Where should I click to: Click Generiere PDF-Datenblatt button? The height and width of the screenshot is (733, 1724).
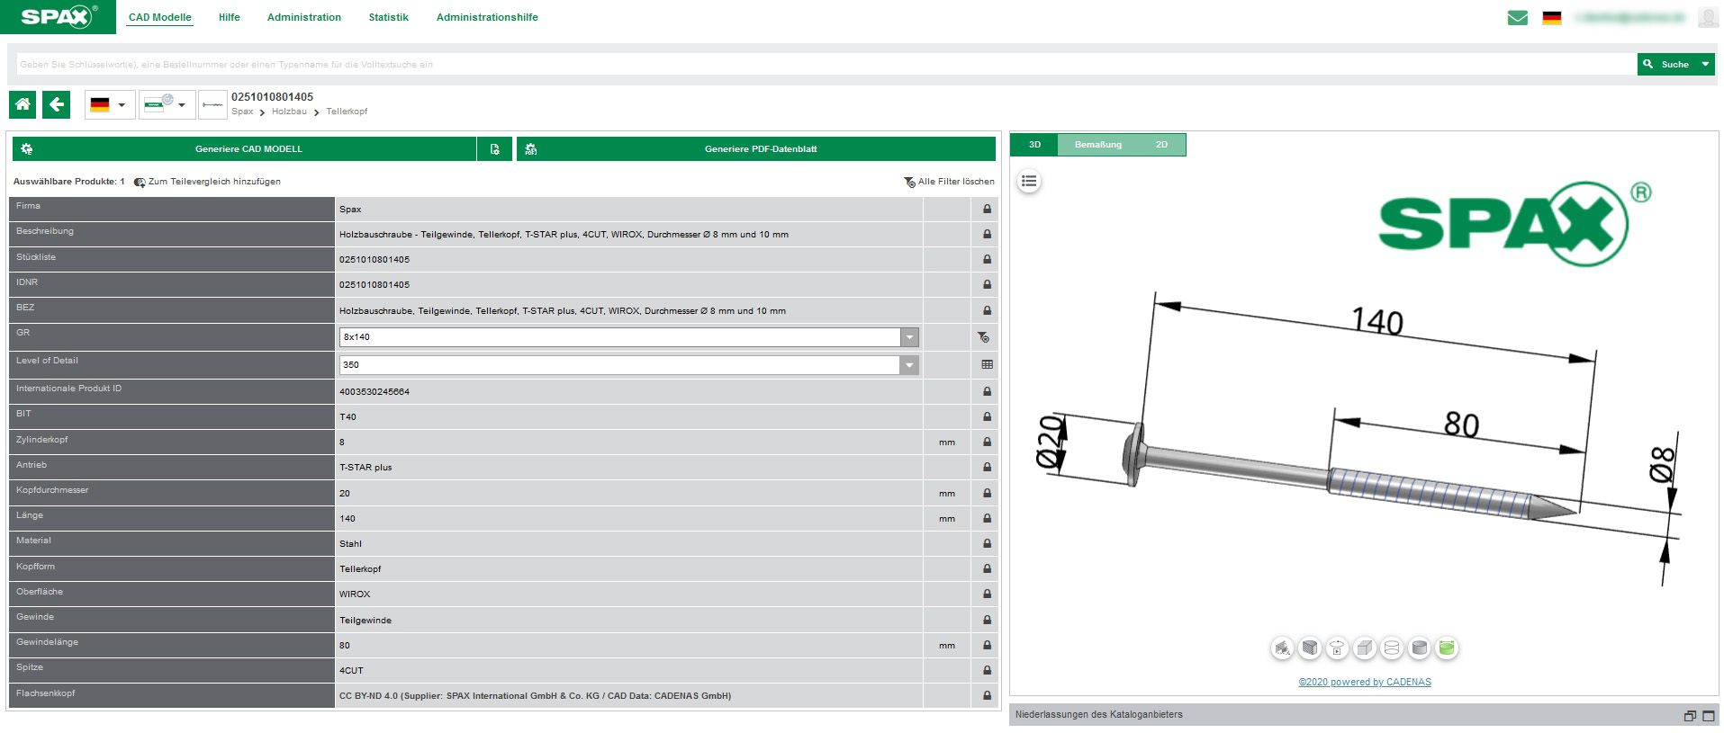click(x=760, y=149)
